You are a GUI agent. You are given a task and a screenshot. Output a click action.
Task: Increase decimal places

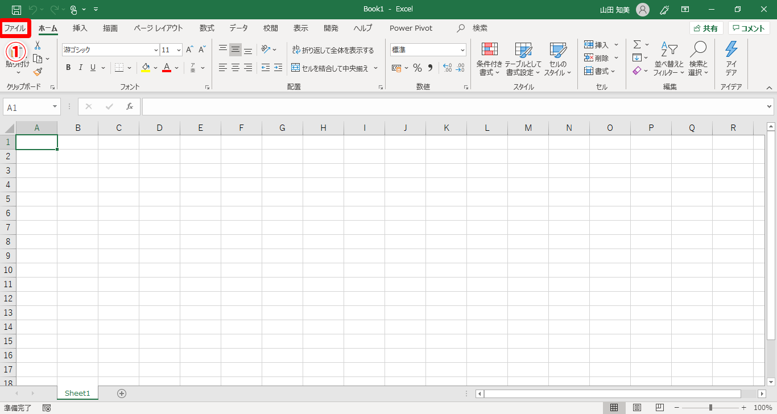coord(447,68)
